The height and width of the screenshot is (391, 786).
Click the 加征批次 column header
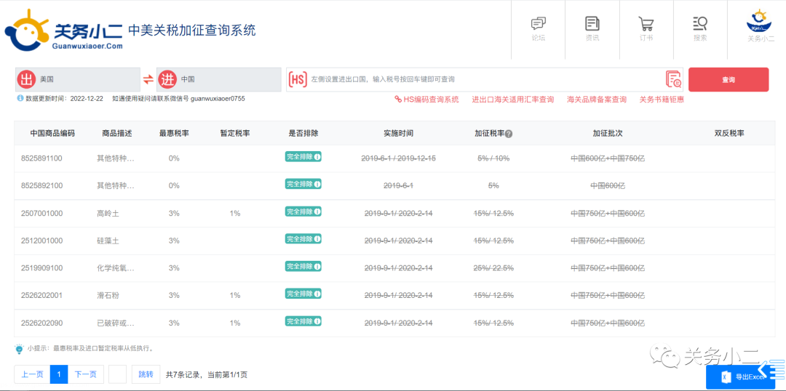click(x=608, y=134)
